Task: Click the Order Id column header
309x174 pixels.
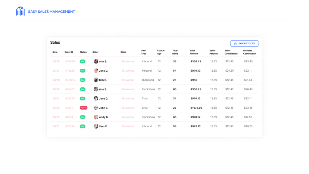Action: (69, 52)
